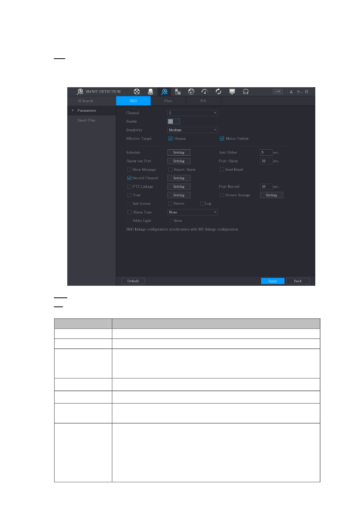Click the Schedule Setting button
The width and height of the screenshot is (357, 511).
point(179,153)
